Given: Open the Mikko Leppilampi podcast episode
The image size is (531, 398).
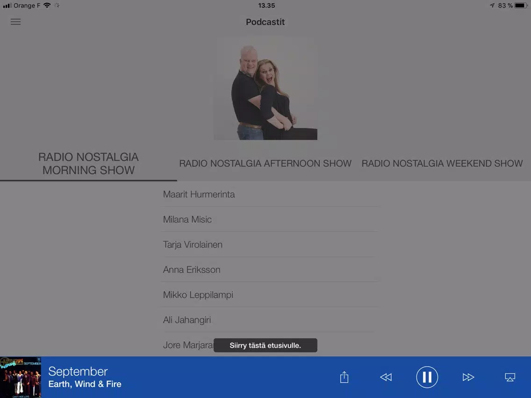Looking at the screenshot, I should (270, 295).
